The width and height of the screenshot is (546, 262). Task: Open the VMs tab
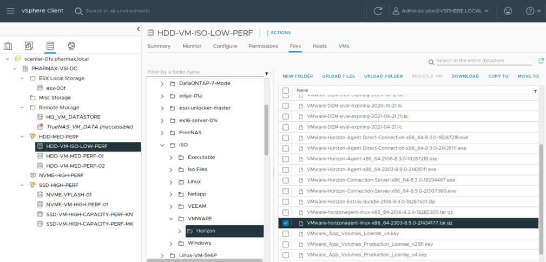pos(344,46)
